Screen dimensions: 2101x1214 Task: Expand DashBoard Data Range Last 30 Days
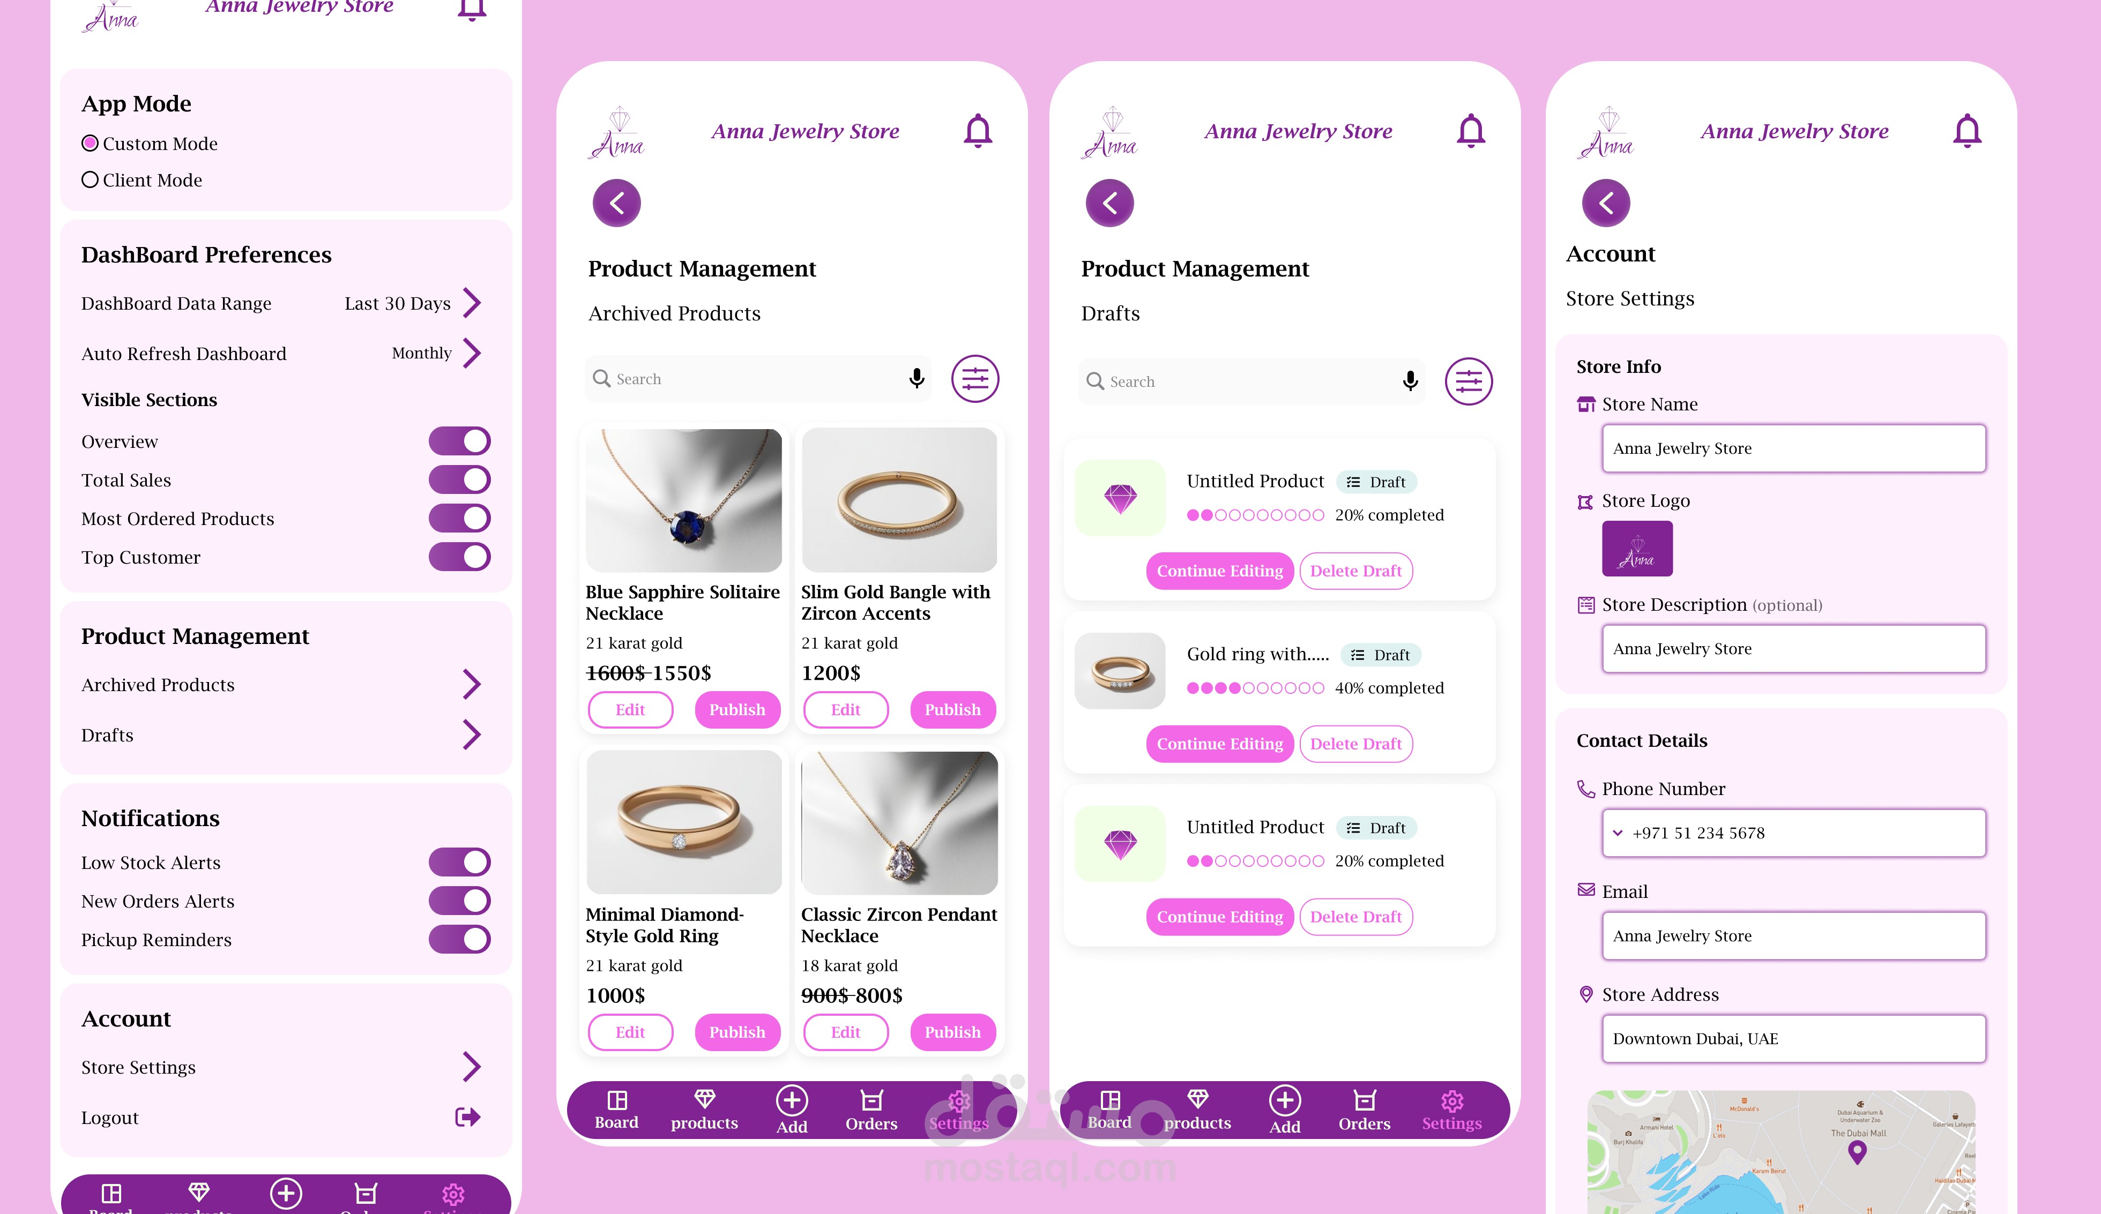[x=472, y=303]
